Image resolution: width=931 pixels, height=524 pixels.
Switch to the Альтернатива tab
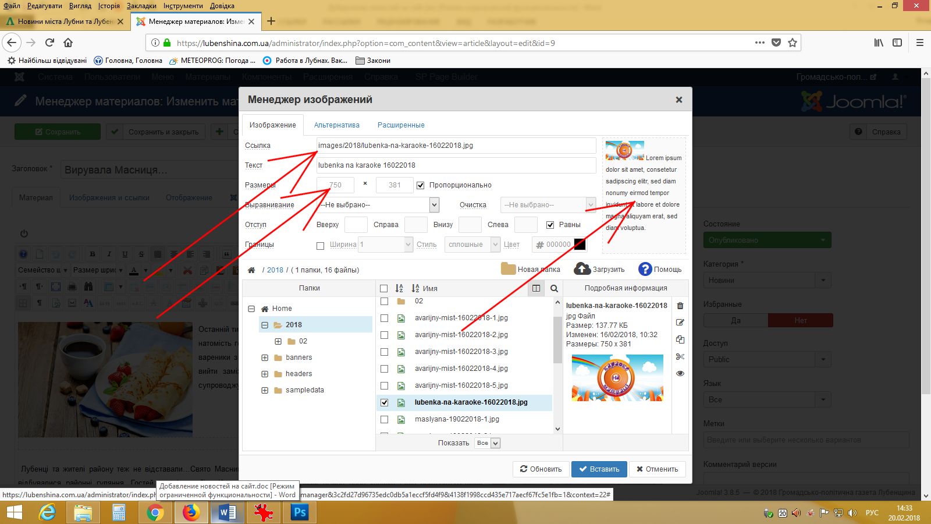pyautogui.click(x=337, y=125)
